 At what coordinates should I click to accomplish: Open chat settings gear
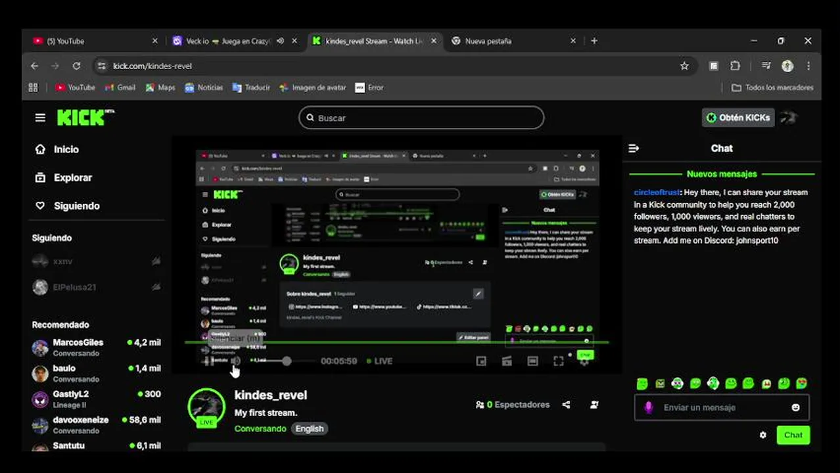tap(762, 435)
